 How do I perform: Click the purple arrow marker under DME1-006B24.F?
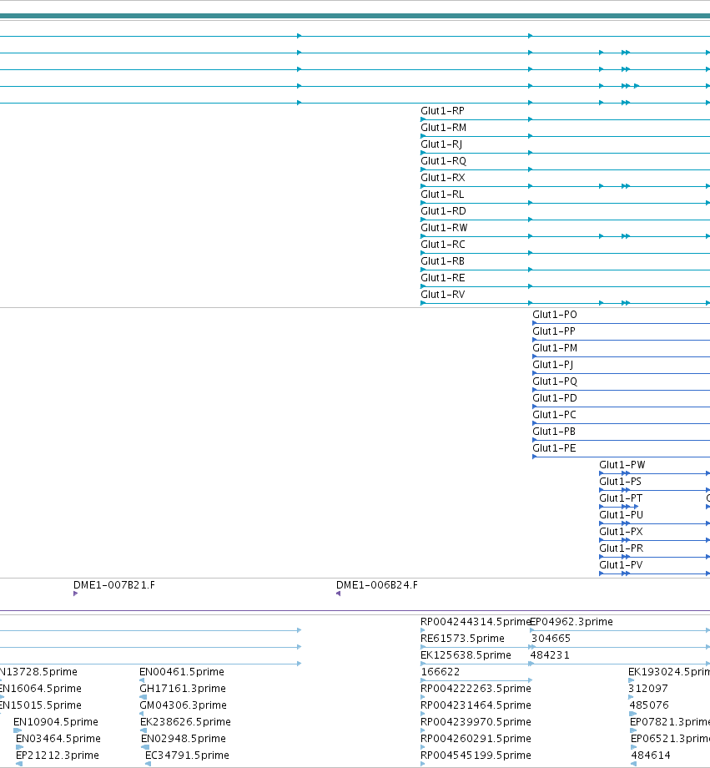(x=339, y=594)
